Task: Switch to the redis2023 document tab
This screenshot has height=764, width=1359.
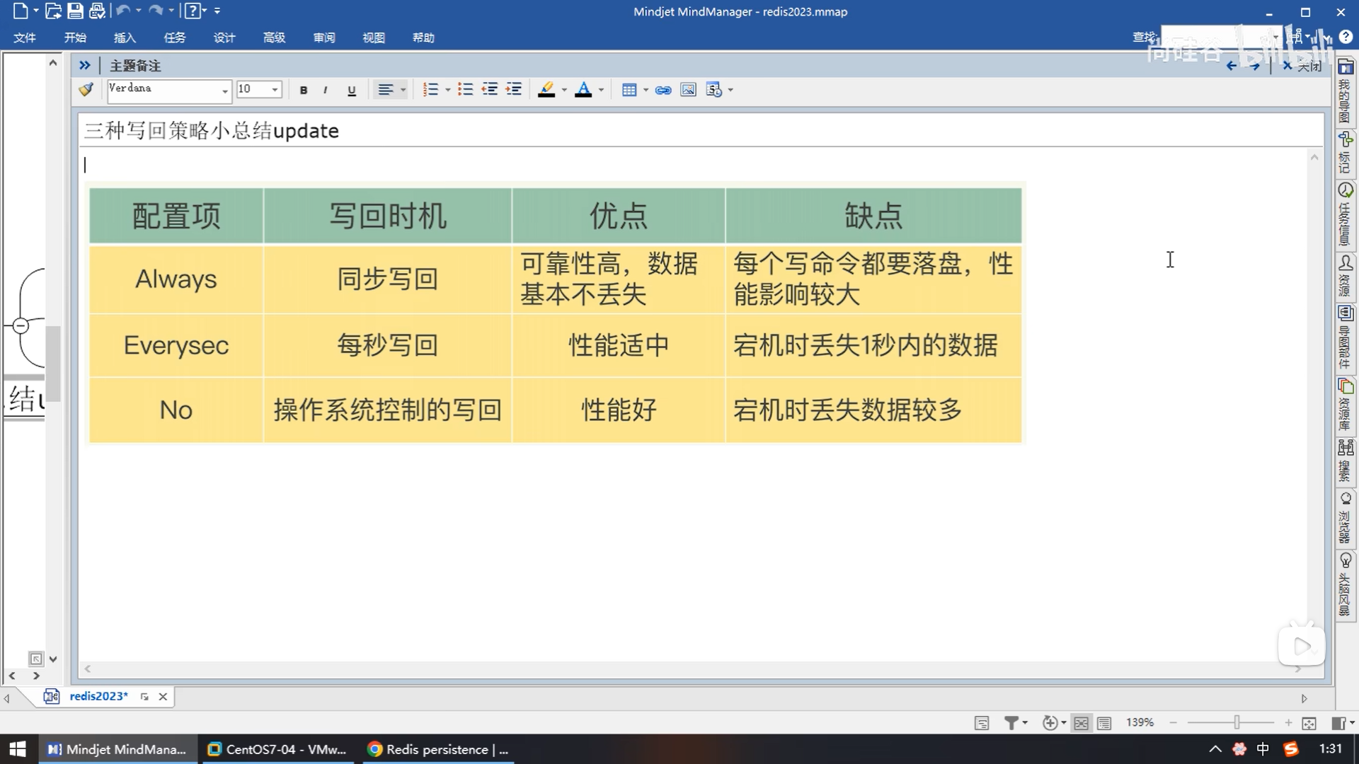Action: coord(98,696)
